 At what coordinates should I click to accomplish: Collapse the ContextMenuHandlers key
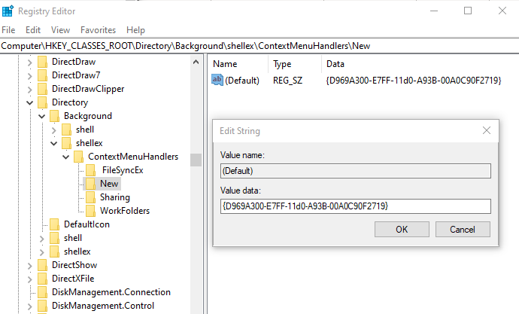66,157
